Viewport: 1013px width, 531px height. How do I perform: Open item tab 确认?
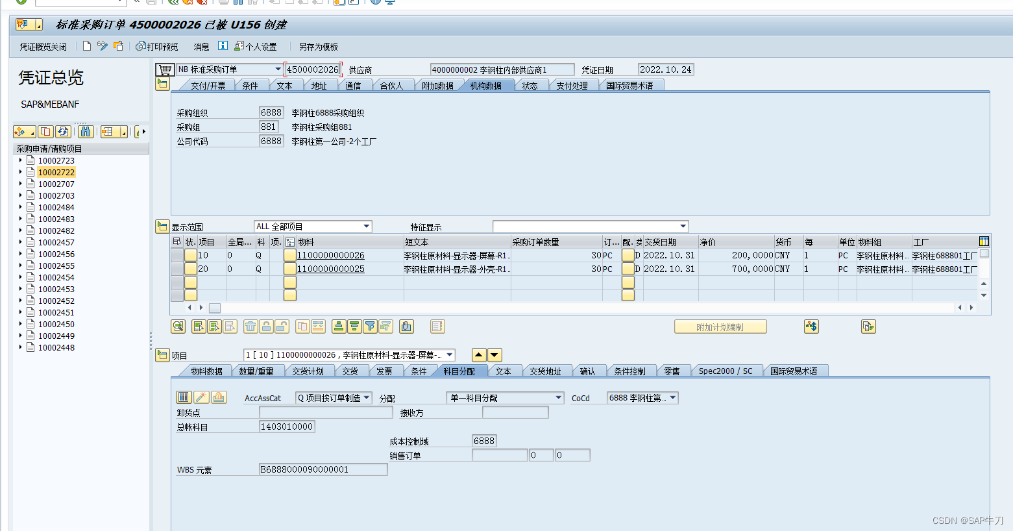click(587, 371)
